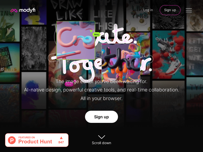Image resolution: width=203 pixels, height=152 pixels.
Task: Click the gray textured noise poster thumbnail
Action: coord(34,48)
